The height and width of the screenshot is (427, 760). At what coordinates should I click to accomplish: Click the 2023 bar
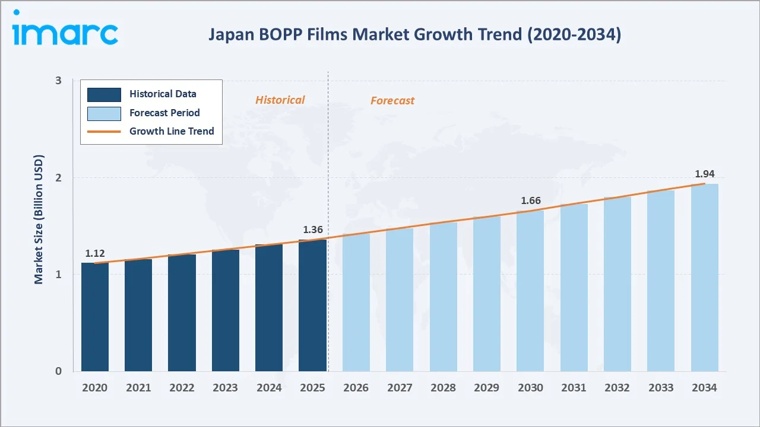[226, 310]
